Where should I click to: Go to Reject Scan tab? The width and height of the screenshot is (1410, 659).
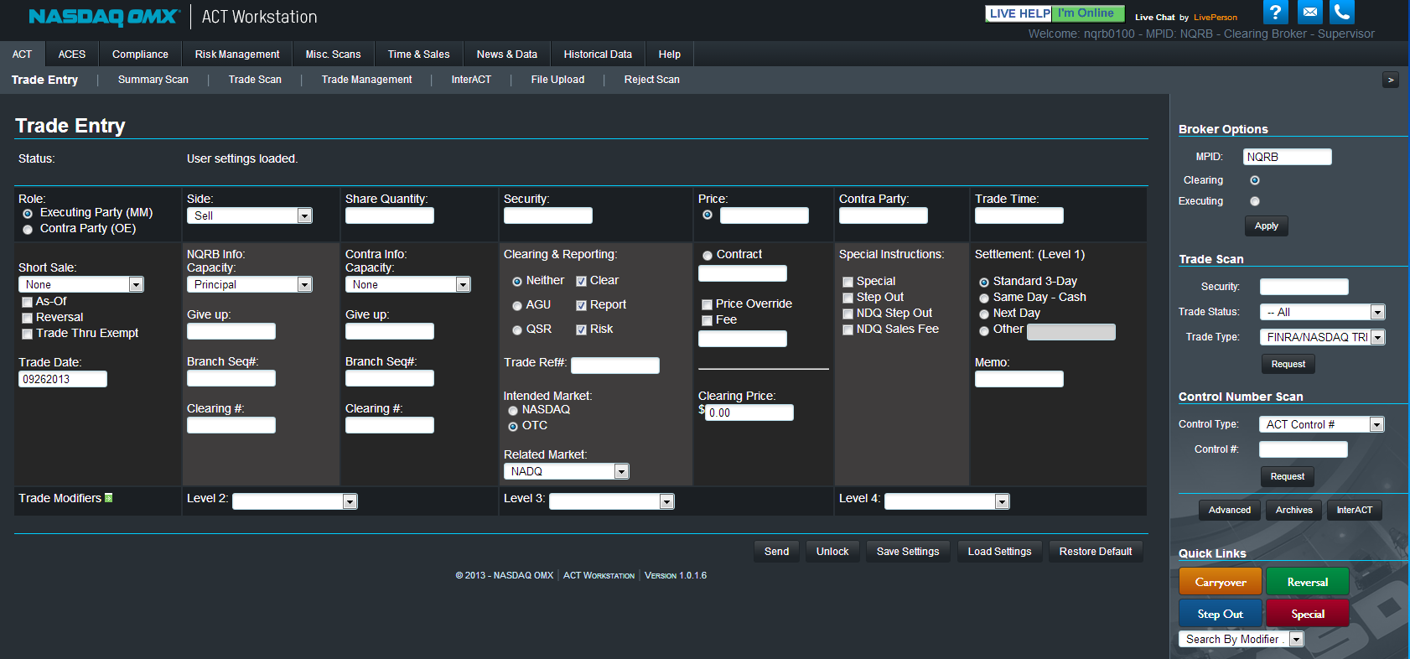click(x=652, y=80)
